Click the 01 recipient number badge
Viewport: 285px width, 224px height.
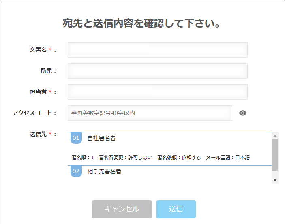pos(76,138)
